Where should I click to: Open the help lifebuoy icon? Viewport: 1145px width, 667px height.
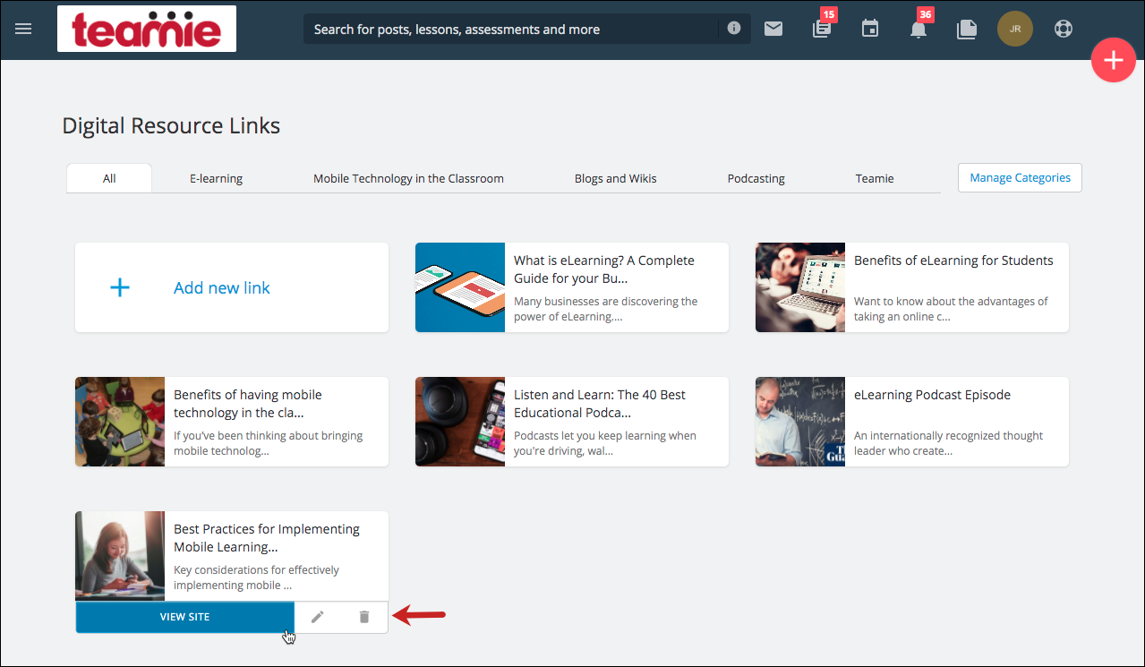pyautogui.click(x=1064, y=29)
